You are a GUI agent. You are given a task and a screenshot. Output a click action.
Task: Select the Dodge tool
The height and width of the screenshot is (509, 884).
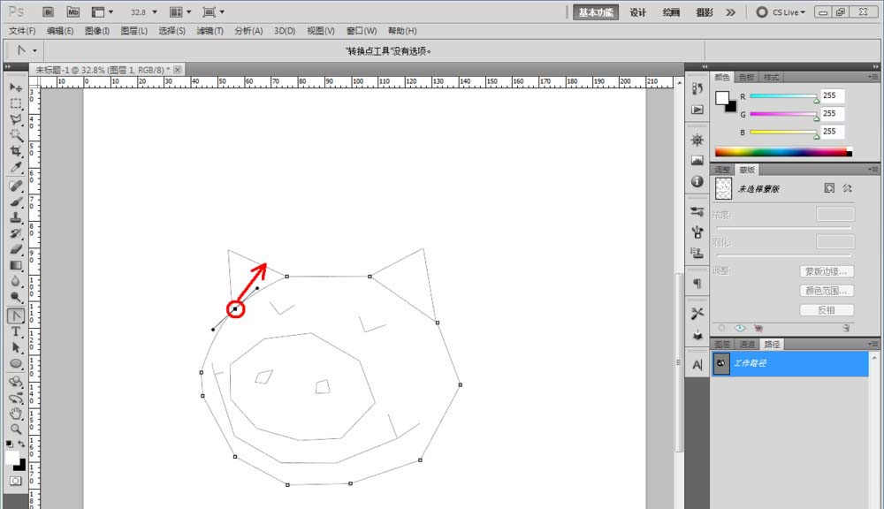(x=16, y=297)
